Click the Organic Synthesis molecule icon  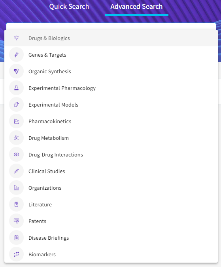point(16,71)
